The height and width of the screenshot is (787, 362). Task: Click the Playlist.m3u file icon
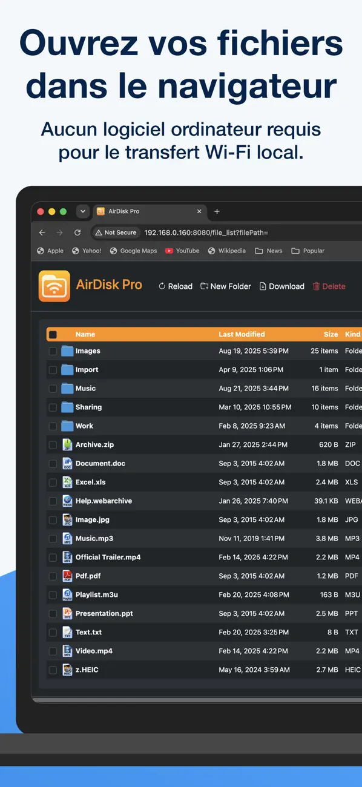click(x=67, y=595)
